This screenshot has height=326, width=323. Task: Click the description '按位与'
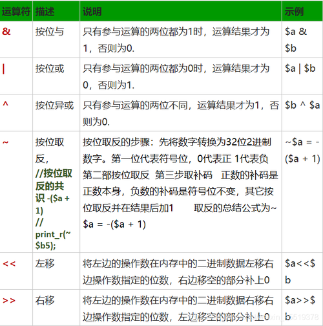coord(50,32)
